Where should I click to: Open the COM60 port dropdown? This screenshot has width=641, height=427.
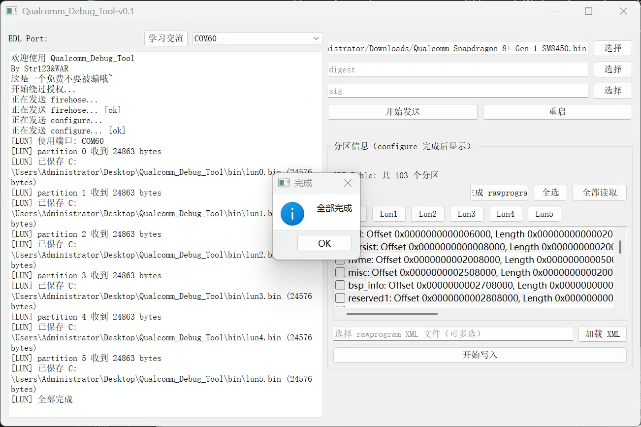(x=257, y=38)
